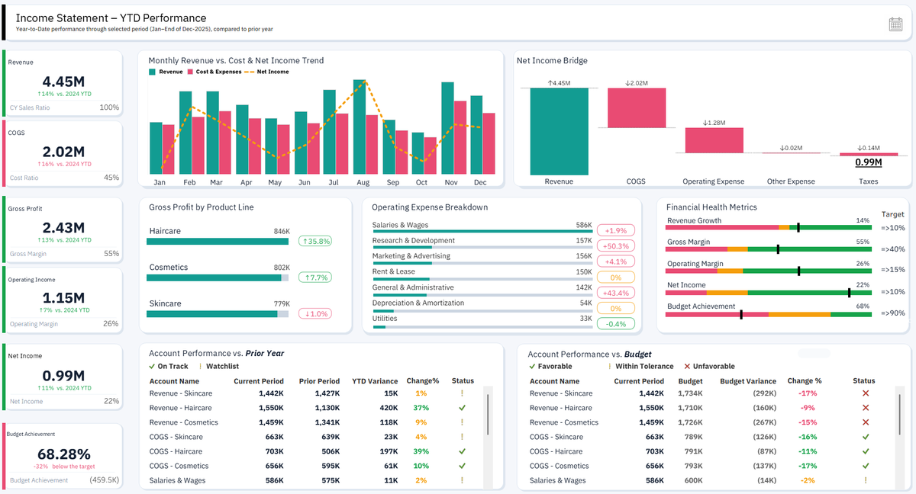Sort by the YTD Variance column header
The image size is (916, 494).
click(x=375, y=381)
